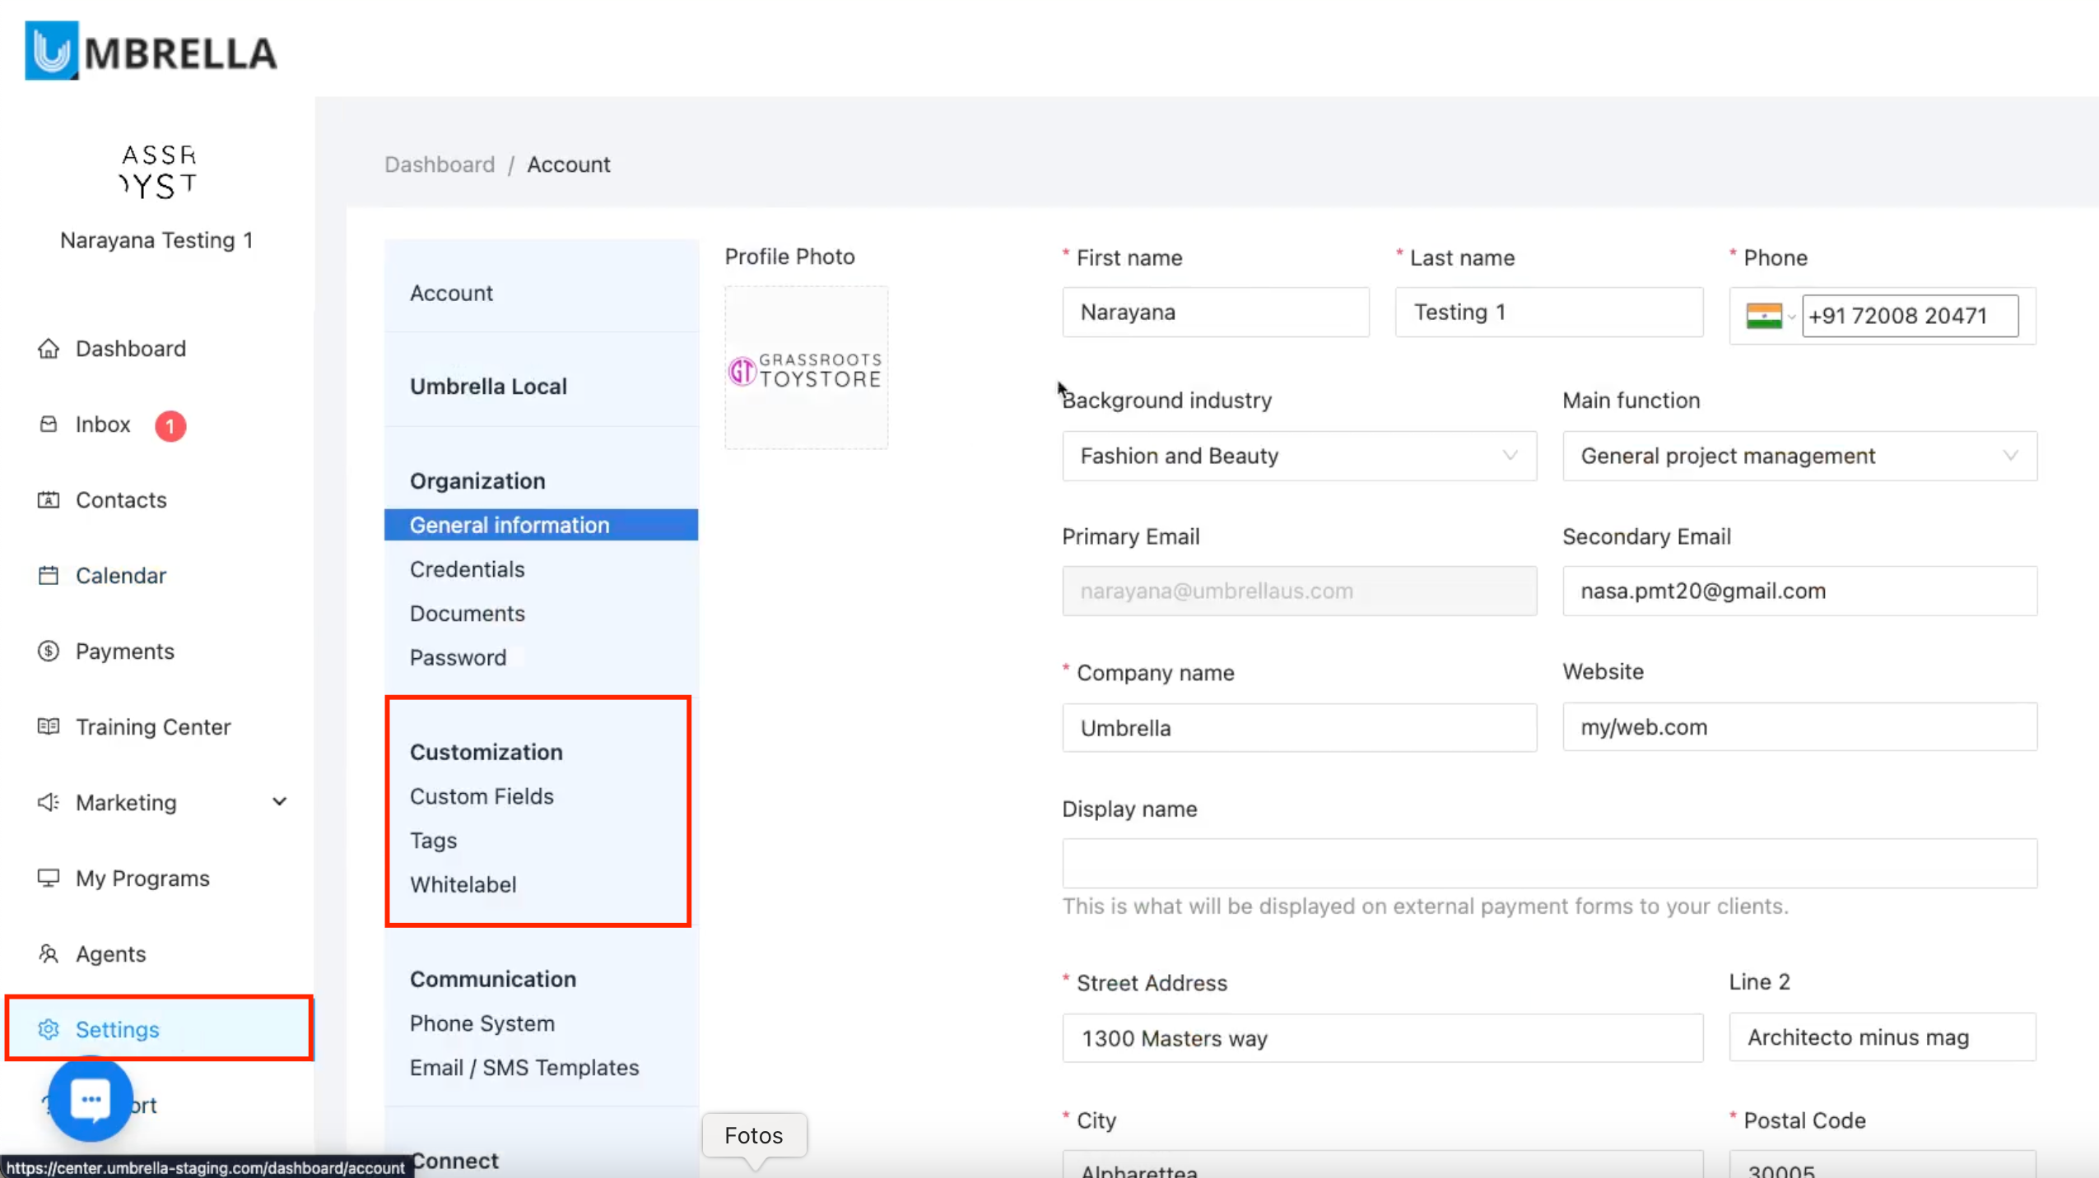Click the Training Center book icon
The image size is (2099, 1178).
pyautogui.click(x=49, y=727)
